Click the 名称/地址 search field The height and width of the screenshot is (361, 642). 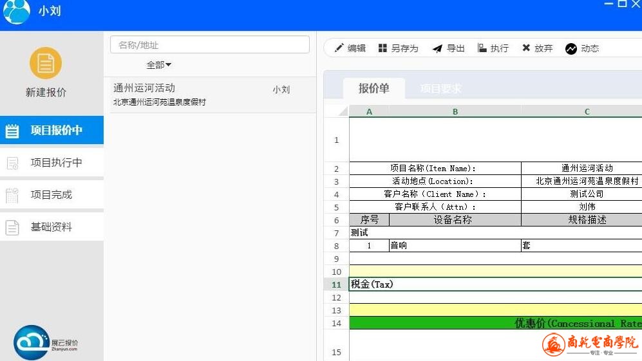pos(210,45)
